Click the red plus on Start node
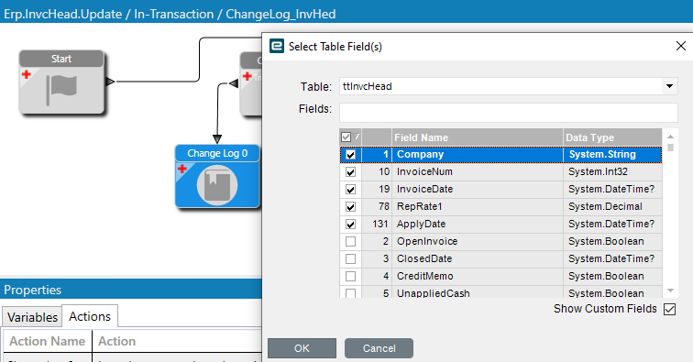 point(27,74)
